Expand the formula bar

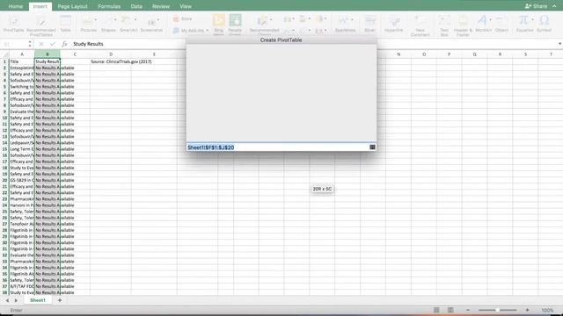pyautogui.click(x=559, y=44)
